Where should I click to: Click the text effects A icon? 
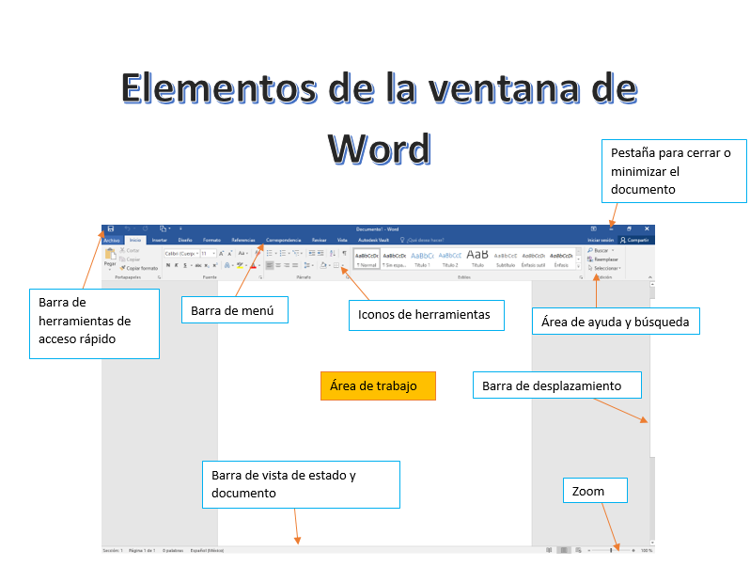pos(227,265)
